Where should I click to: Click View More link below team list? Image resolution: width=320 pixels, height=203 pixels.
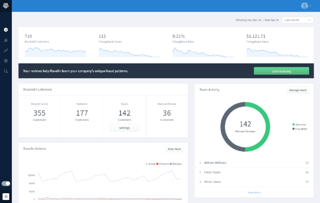pyautogui.click(x=254, y=192)
